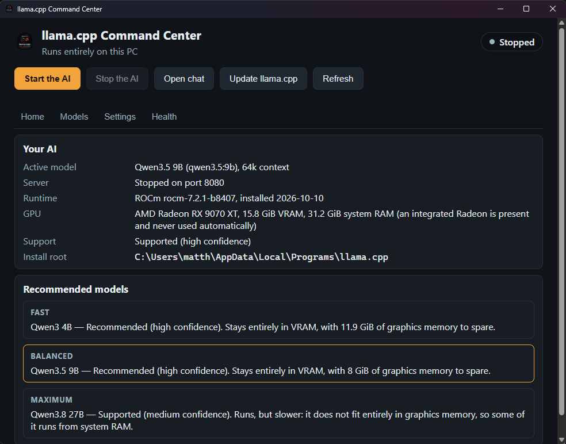
Task: Start the AI server
Action: pyautogui.click(x=47, y=78)
